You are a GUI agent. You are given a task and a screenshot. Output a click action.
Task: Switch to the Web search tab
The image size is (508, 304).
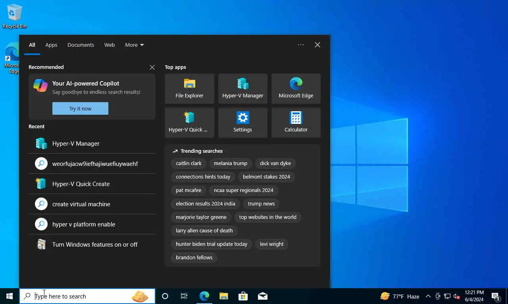coord(110,45)
